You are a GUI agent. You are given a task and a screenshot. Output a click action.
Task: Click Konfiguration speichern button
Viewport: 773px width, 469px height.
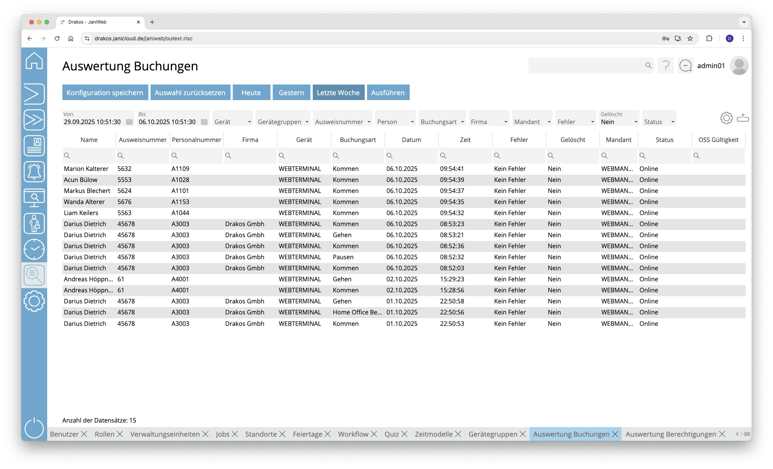click(x=105, y=93)
